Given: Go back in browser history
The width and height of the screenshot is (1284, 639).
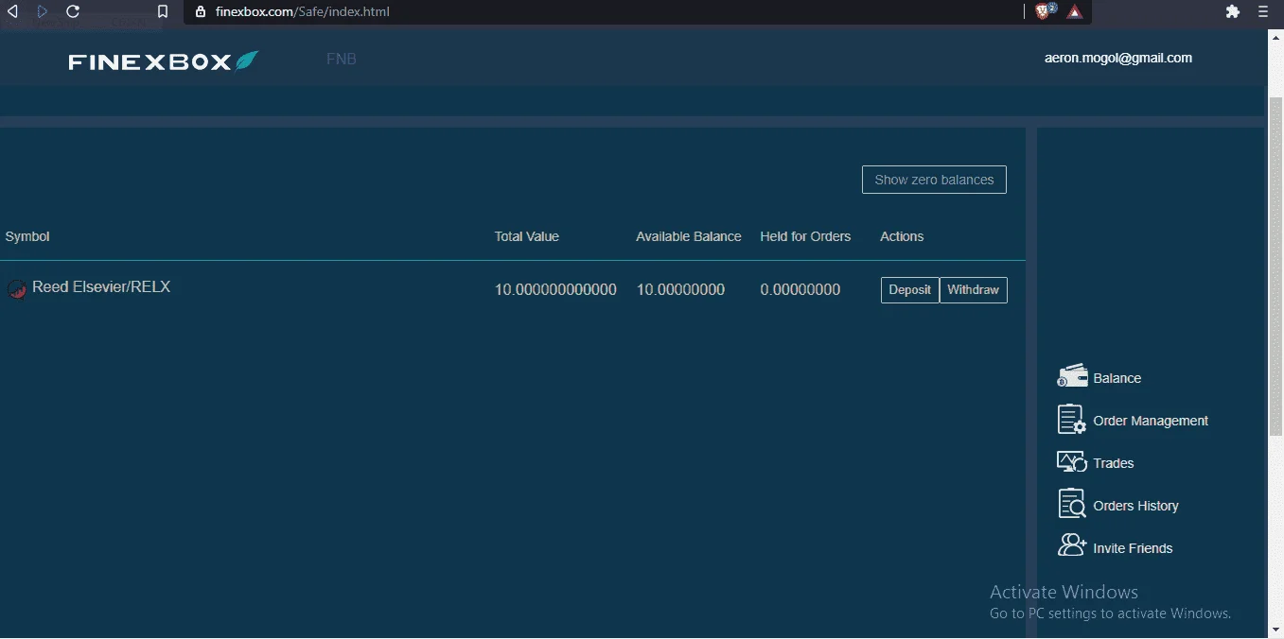Looking at the screenshot, I should tap(12, 12).
